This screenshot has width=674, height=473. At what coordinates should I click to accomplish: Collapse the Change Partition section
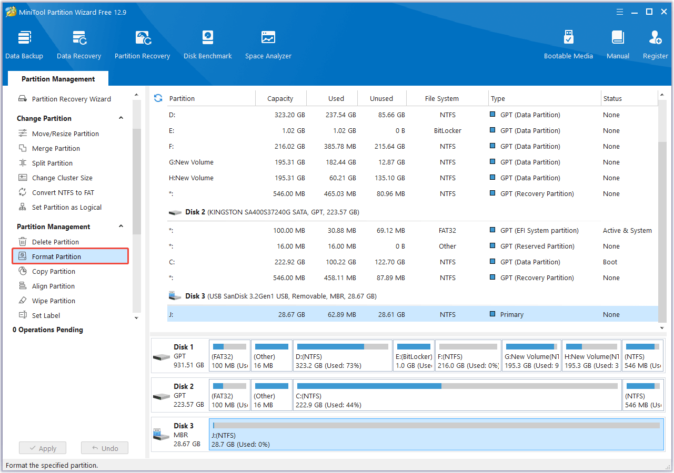pyautogui.click(x=120, y=118)
